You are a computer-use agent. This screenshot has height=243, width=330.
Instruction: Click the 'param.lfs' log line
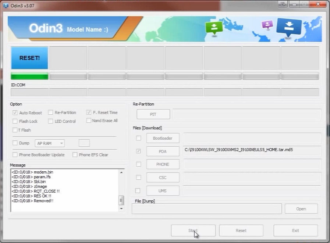click(x=31, y=177)
